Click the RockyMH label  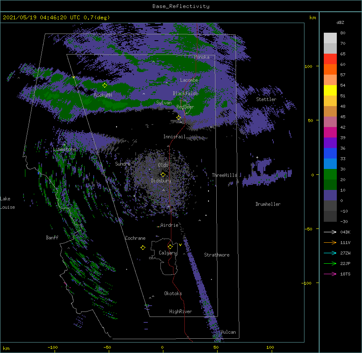click(x=103, y=95)
